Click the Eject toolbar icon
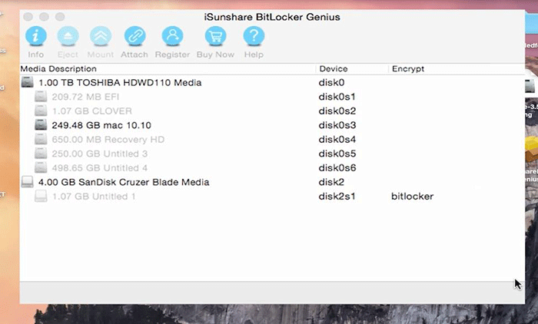This screenshot has width=538, height=324. pyautogui.click(x=68, y=35)
